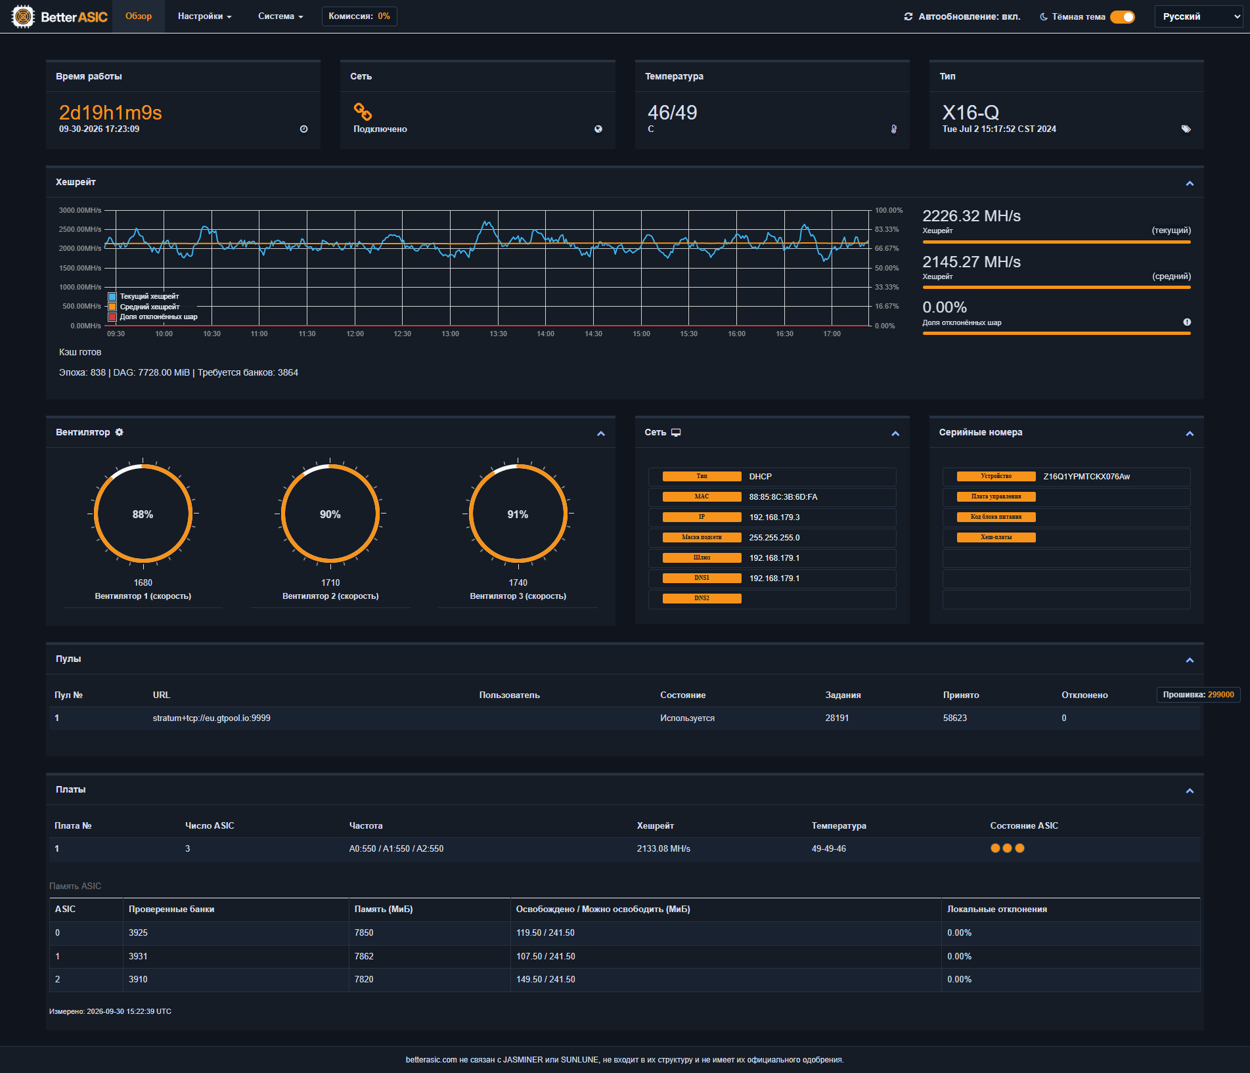The width and height of the screenshot is (1250, 1073).
Task: Toggle the Тёмная тема switch off
Action: (1123, 17)
